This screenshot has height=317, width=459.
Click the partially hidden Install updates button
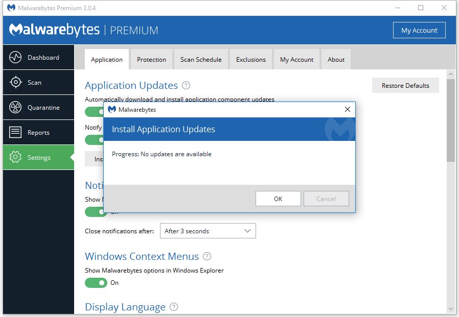pos(94,159)
